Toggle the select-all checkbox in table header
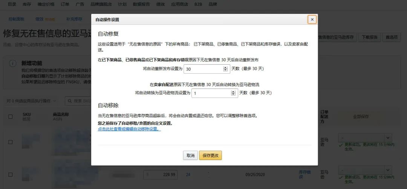This screenshot has width=407, height=189. click(11, 116)
